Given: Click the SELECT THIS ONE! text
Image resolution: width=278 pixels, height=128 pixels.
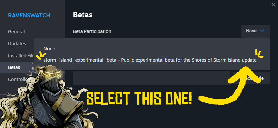Looking at the screenshot, I should [x=139, y=98].
